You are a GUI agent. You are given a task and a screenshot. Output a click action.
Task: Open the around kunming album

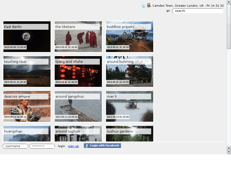coord(129,72)
